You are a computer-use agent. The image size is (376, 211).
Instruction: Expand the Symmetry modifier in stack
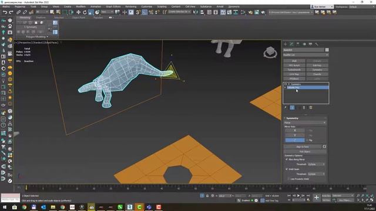click(289, 84)
